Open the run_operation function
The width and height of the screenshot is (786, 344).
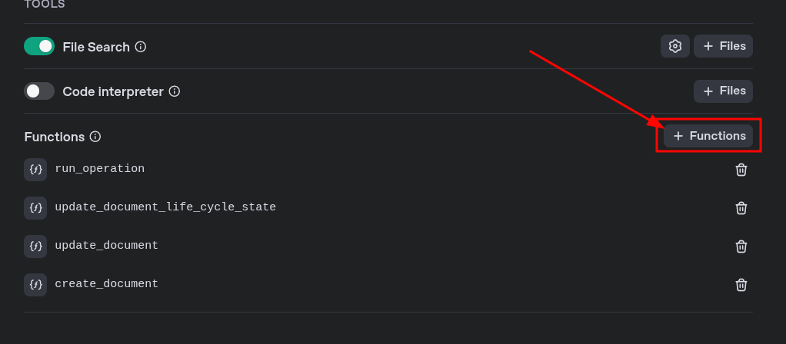point(100,169)
